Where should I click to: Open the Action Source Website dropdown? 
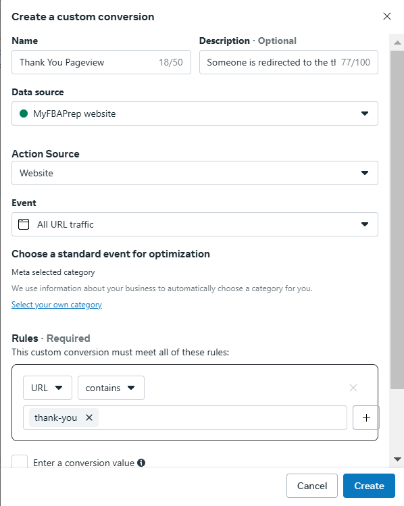195,173
